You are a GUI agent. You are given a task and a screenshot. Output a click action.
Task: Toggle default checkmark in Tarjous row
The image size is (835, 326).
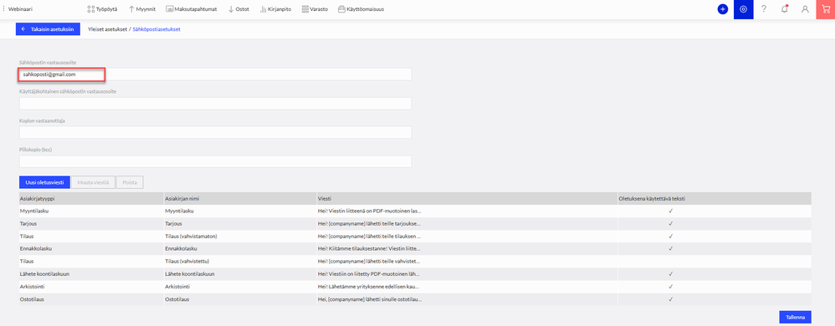coord(671,224)
